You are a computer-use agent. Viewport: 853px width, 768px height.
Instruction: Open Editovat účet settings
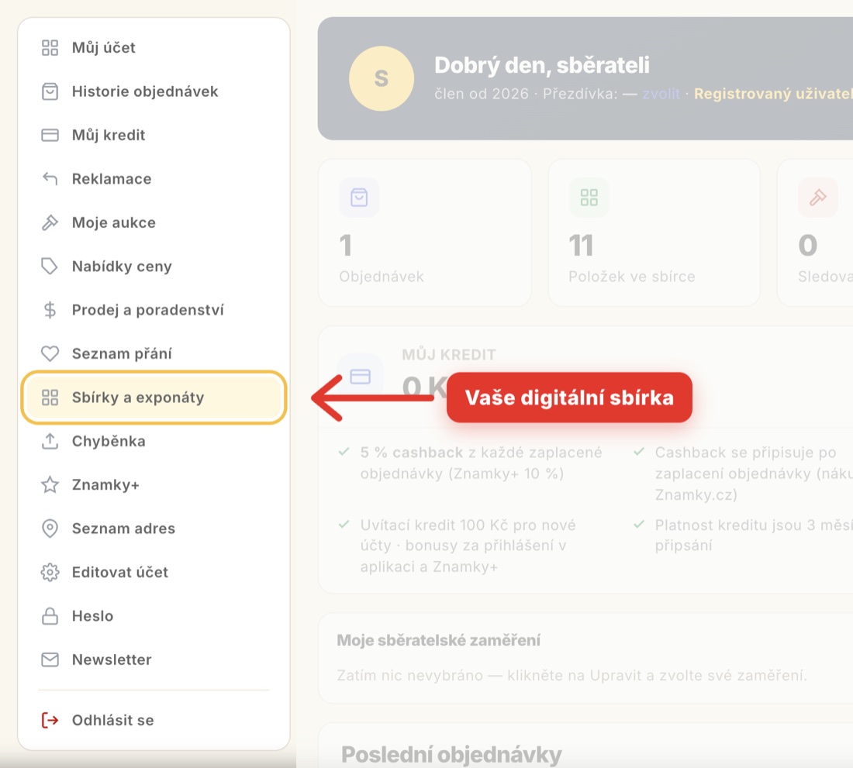[x=154, y=573]
